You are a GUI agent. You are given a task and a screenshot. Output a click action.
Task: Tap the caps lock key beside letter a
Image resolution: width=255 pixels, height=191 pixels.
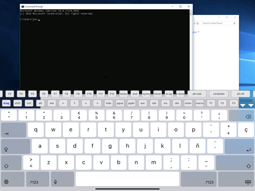pyautogui.click(x=15, y=146)
